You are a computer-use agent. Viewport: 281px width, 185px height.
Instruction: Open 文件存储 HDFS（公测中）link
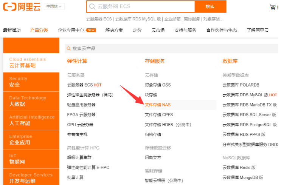coord(168,125)
